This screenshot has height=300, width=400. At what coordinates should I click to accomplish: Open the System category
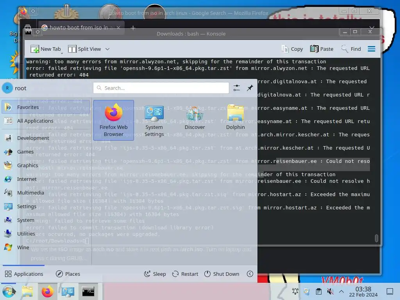coord(45,220)
